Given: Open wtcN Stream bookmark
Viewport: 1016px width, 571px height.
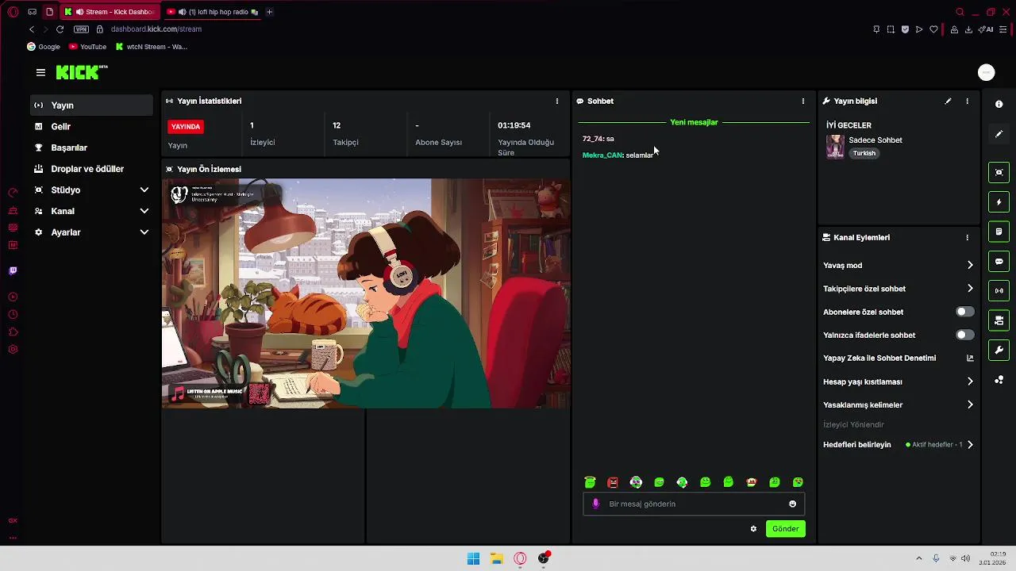Looking at the screenshot, I should click(152, 47).
